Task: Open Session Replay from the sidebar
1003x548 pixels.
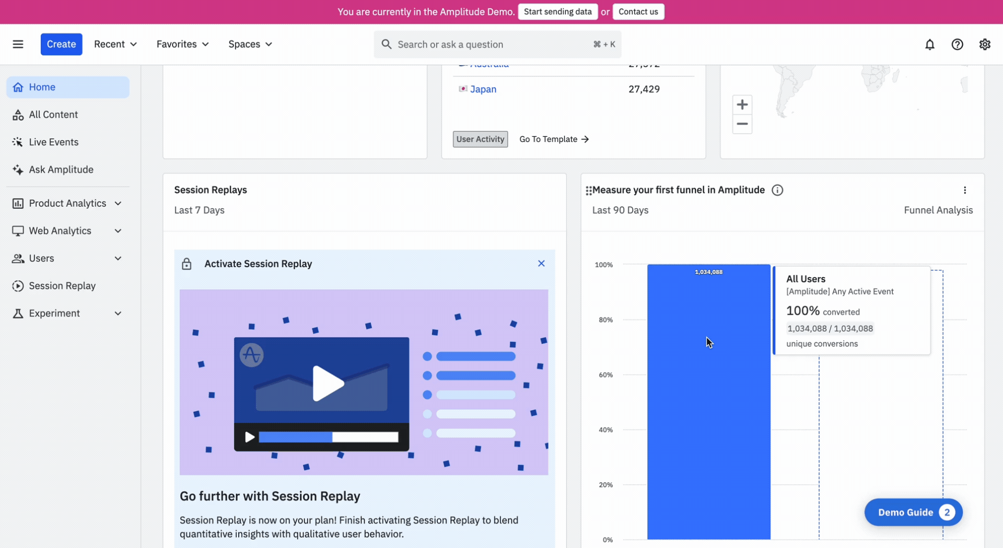Action: tap(62, 286)
